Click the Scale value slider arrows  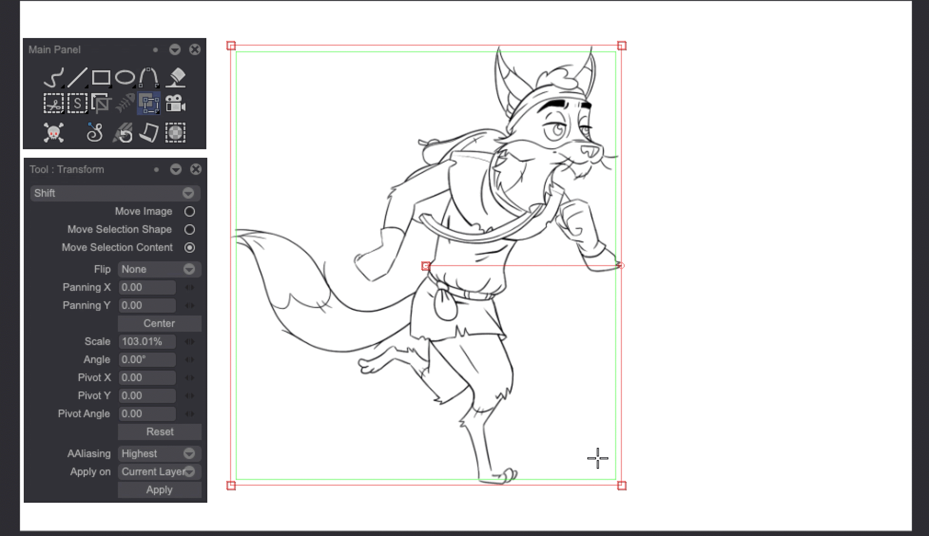pyautogui.click(x=189, y=342)
